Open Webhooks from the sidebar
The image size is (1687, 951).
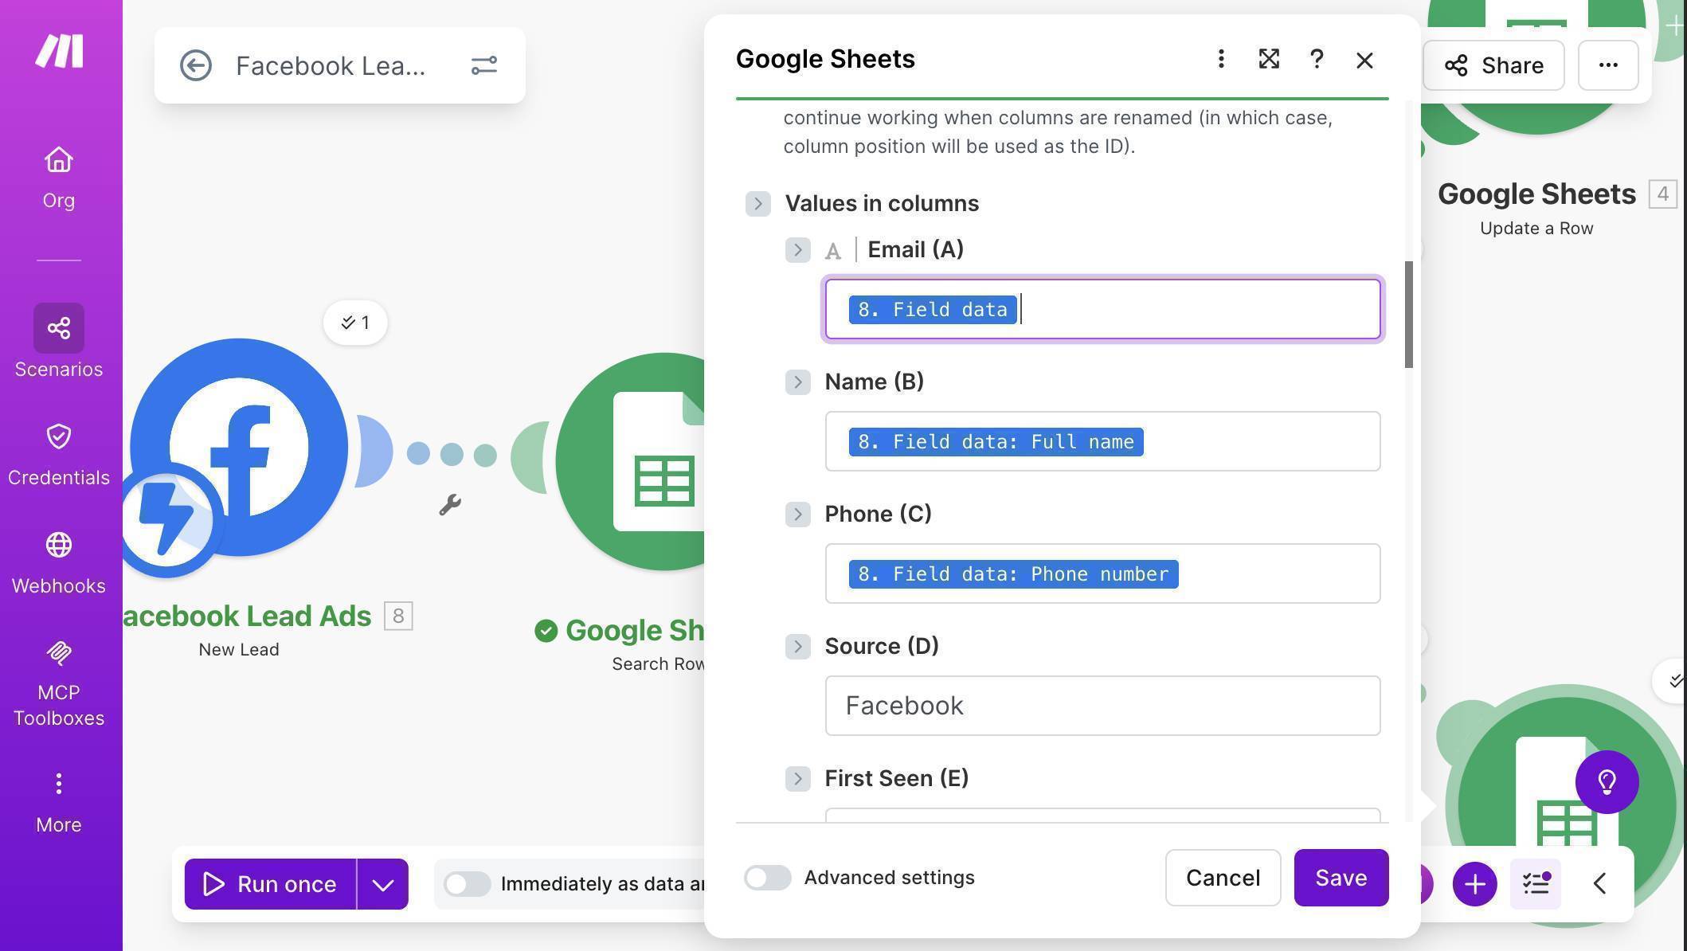pyautogui.click(x=58, y=545)
